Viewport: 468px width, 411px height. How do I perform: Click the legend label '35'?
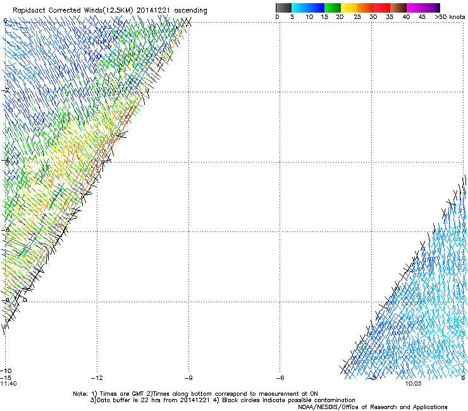click(x=390, y=17)
